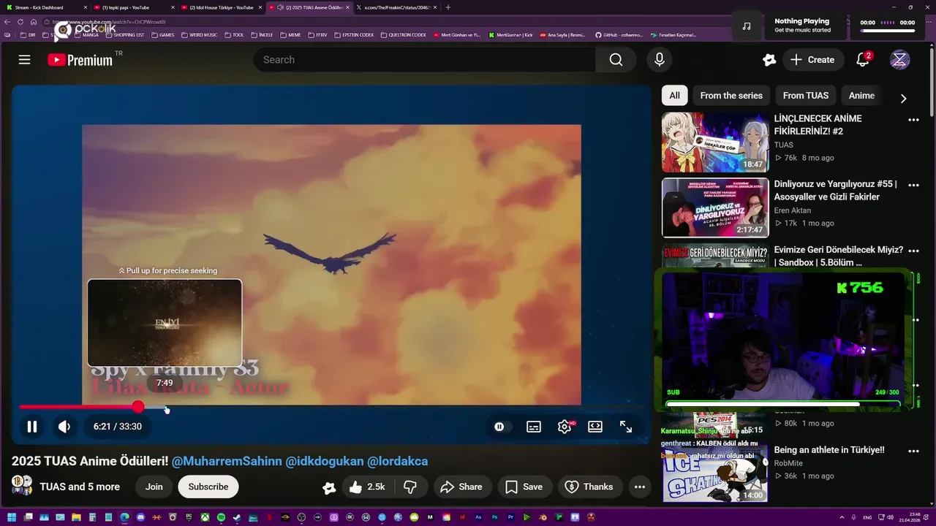Open new browser tab plus button

tap(448, 7)
